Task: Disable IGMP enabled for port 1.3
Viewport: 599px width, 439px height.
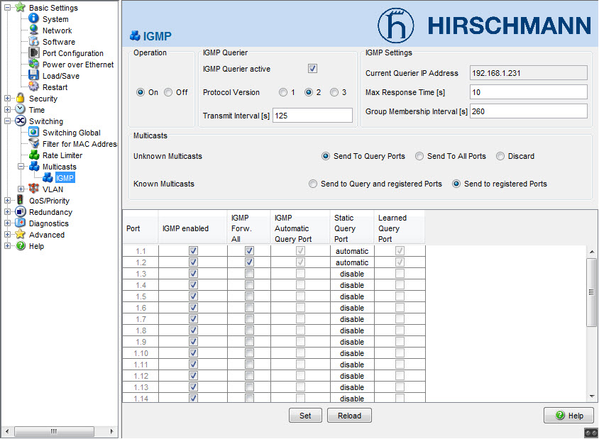Action: tap(194, 274)
